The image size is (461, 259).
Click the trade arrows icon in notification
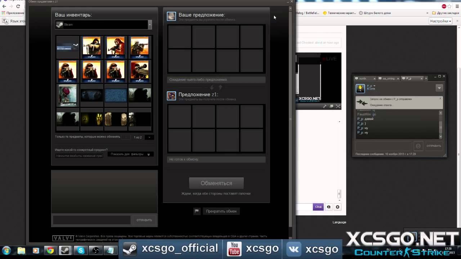pyautogui.click(x=362, y=103)
